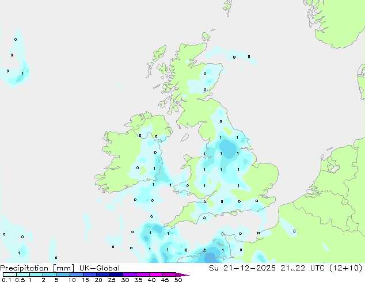365x282 pixels.
Task: Click the above-50 arrow tip of the legend
Action: (x=182, y=275)
